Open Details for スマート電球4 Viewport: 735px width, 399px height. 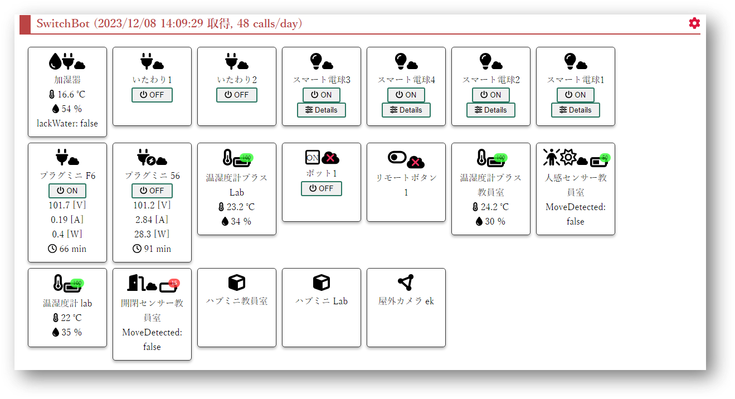406,110
